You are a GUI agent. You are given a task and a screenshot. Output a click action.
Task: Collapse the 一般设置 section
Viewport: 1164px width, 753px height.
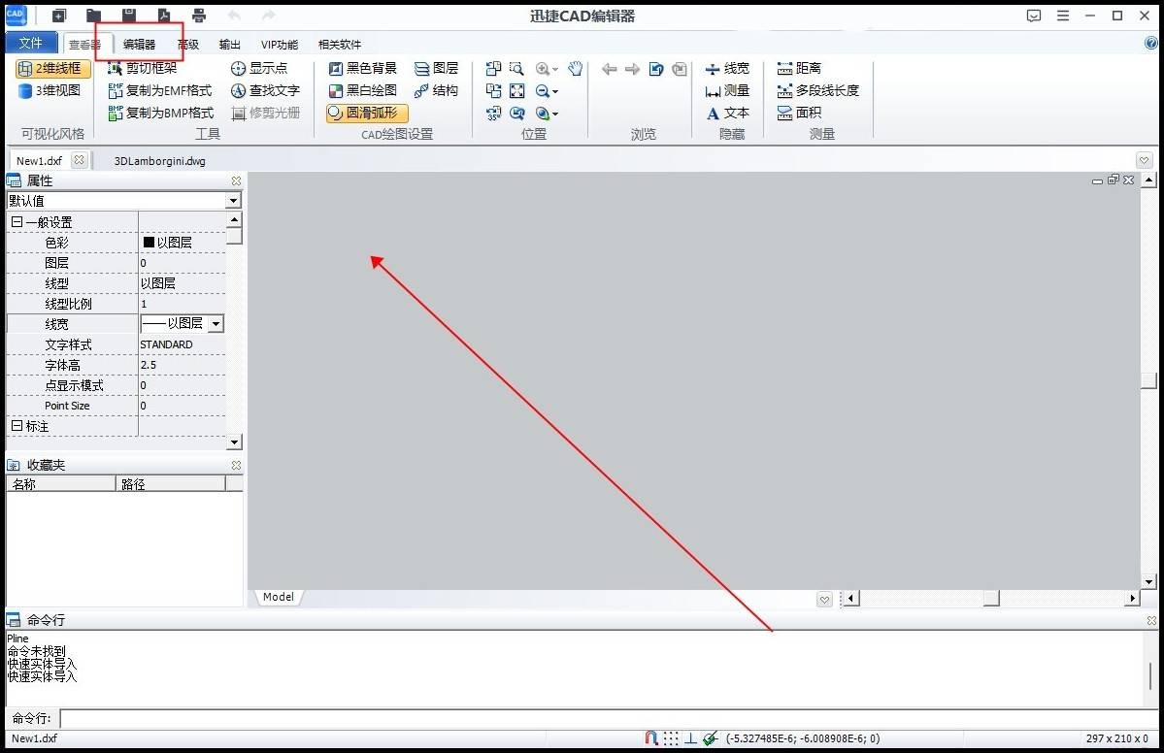17,222
